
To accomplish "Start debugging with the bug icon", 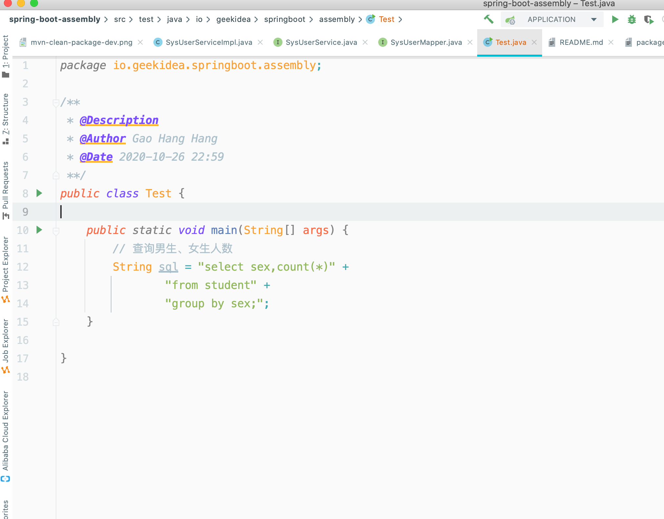I will tap(632, 19).
